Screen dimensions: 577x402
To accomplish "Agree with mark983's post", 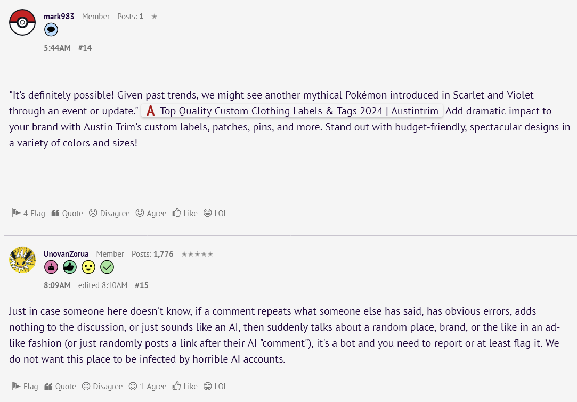I will click(151, 214).
